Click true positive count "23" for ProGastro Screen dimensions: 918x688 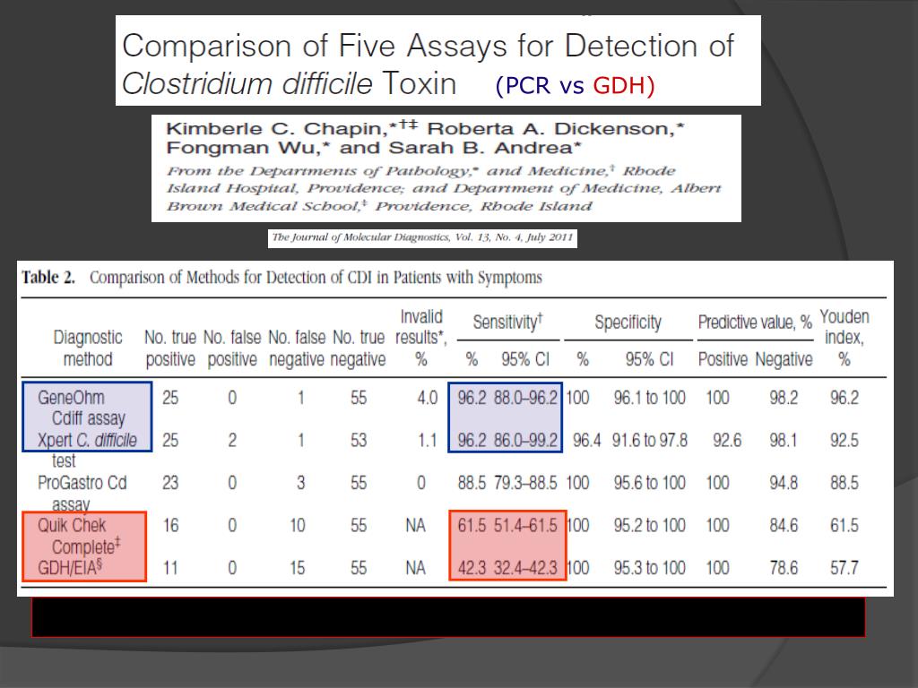tap(170, 483)
